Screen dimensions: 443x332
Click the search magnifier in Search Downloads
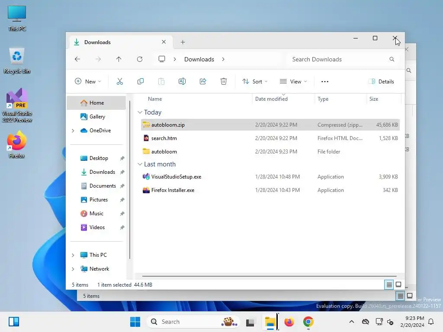click(392, 59)
